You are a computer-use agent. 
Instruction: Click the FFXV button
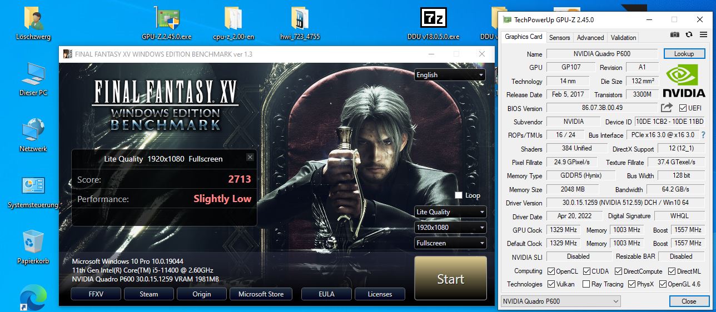pos(95,294)
